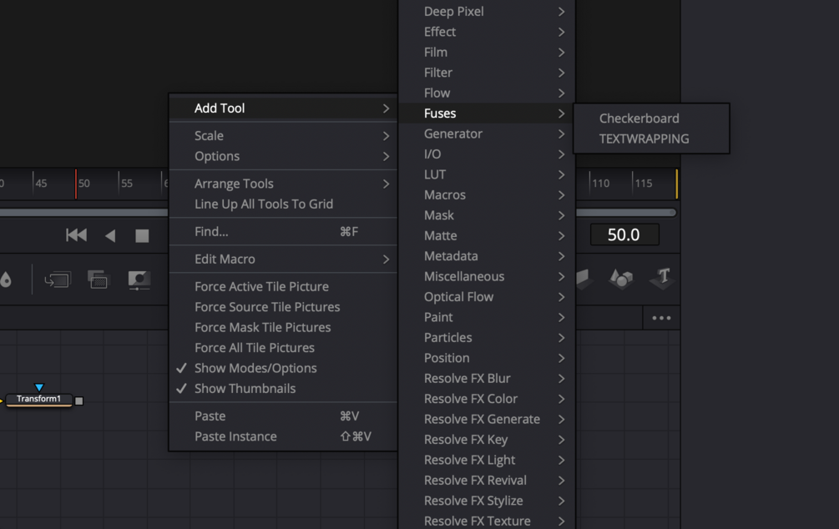The width and height of the screenshot is (839, 529).
Task: Click the Channel Booleans tool icon
Action: point(99,280)
